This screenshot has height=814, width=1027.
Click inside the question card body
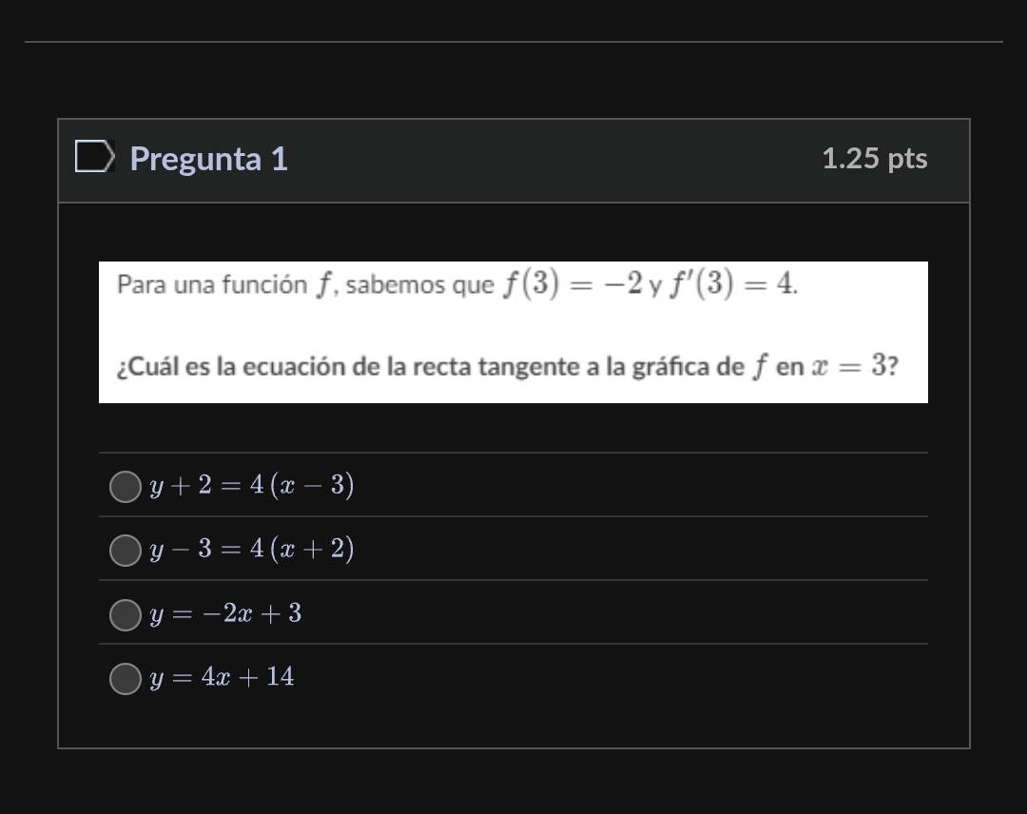[513, 428]
